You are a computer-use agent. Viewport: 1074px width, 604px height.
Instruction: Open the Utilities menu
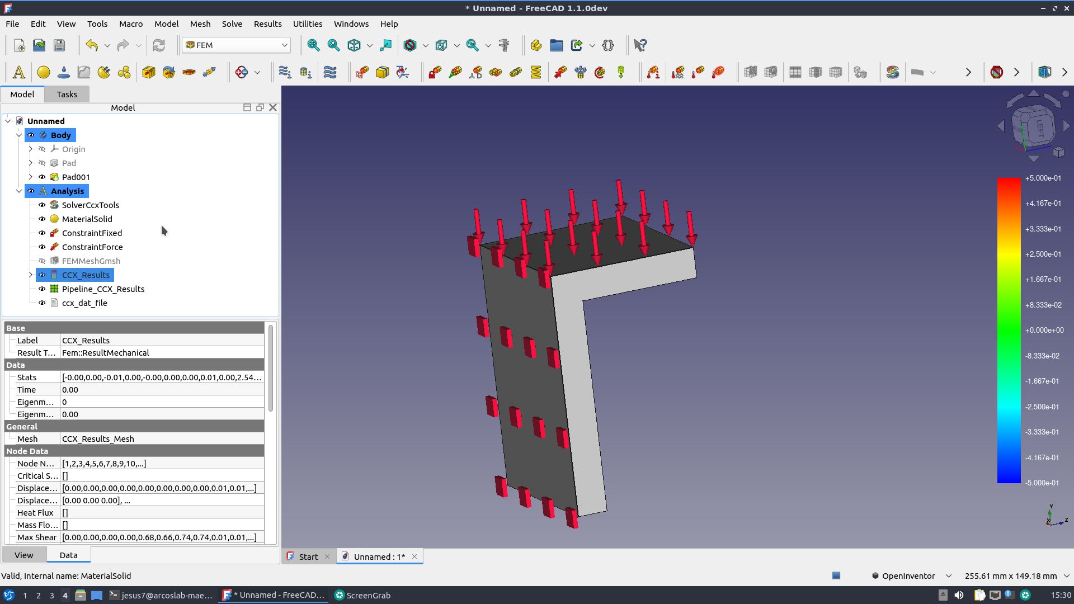(308, 24)
